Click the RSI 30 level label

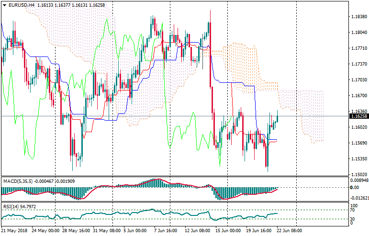352,219
